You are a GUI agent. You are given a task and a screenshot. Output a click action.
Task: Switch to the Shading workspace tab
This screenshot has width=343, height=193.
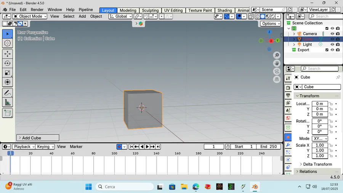point(224,10)
